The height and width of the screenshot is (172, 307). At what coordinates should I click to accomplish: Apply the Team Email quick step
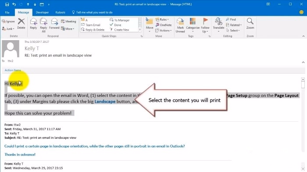point(91,25)
